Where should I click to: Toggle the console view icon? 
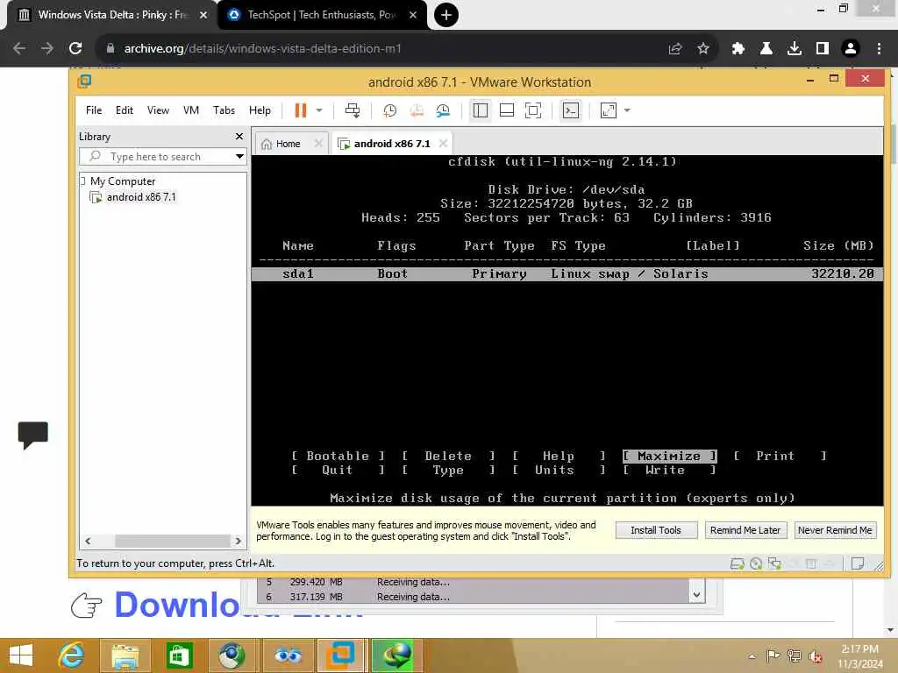click(570, 110)
